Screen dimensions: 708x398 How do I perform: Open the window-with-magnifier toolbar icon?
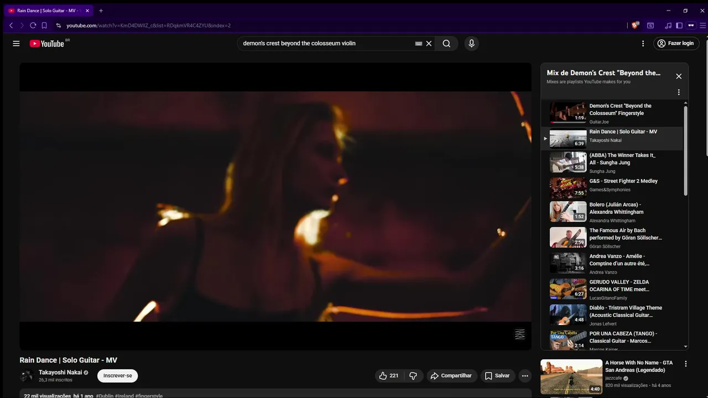click(x=650, y=25)
